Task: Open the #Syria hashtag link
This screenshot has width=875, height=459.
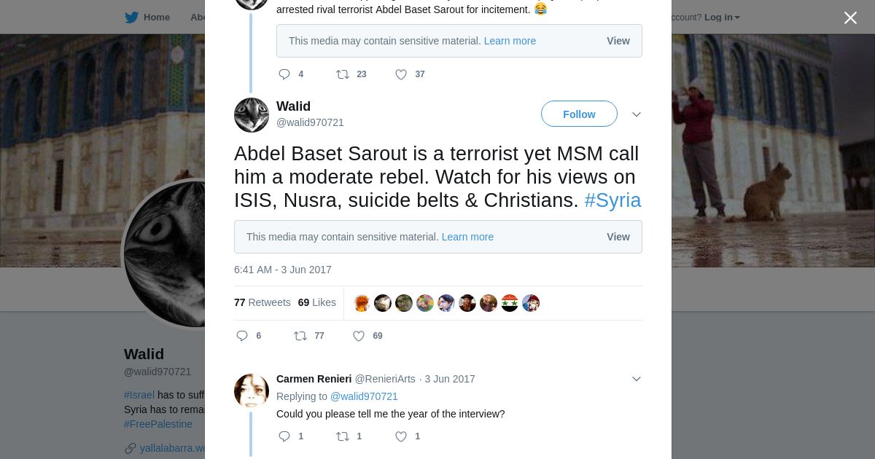Action: [x=612, y=200]
